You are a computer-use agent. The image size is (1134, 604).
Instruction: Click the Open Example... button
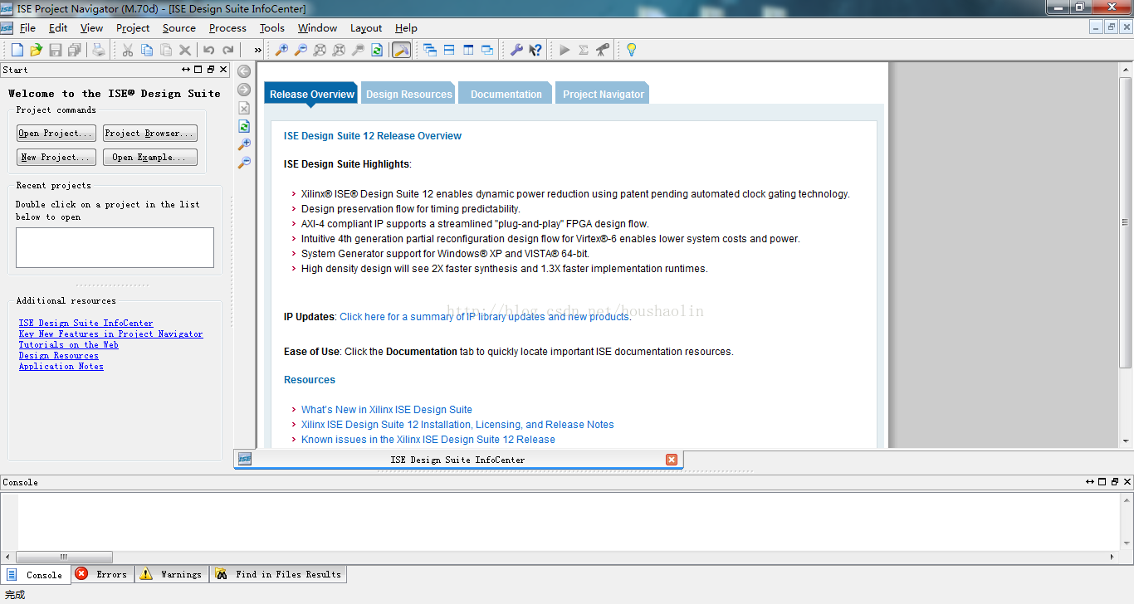[x=150, y=158]
